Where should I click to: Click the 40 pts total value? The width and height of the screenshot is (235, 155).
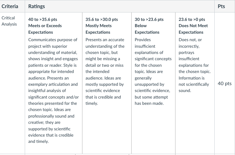(x=225, y=84)
